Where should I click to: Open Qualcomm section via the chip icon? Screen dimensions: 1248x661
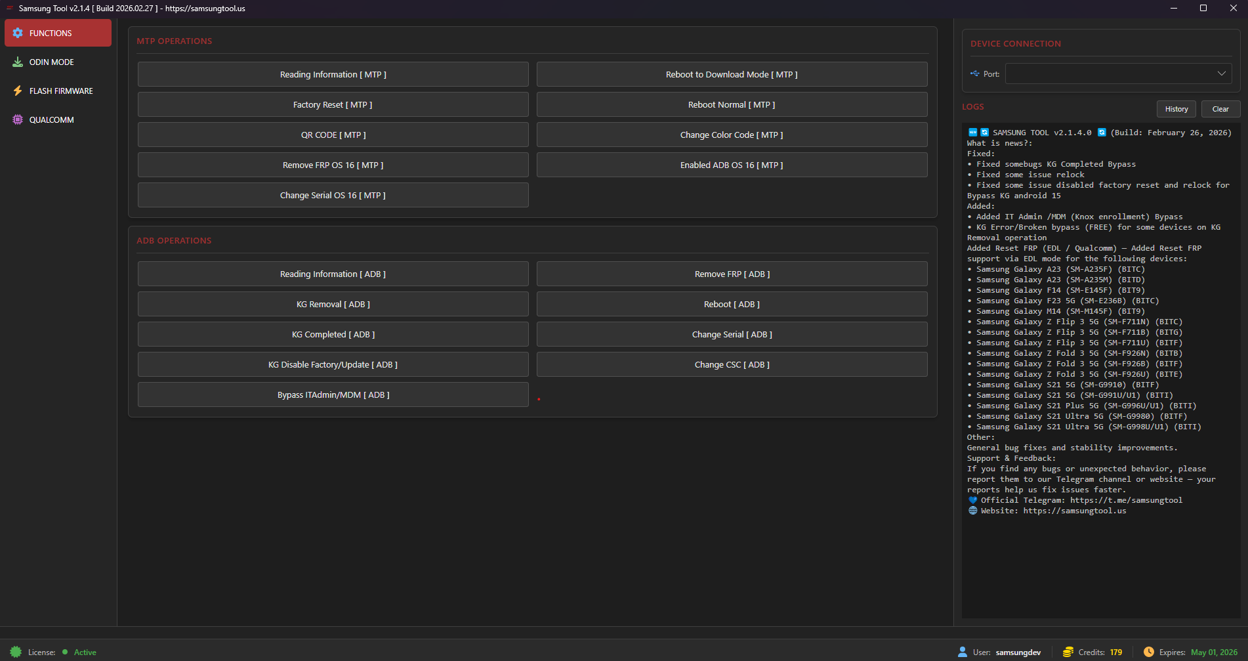click(18, 119)
